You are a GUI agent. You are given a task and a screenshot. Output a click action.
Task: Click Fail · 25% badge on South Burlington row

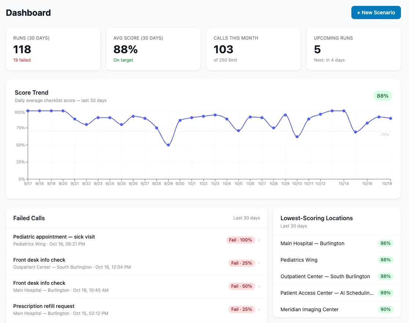click(241, 263)
